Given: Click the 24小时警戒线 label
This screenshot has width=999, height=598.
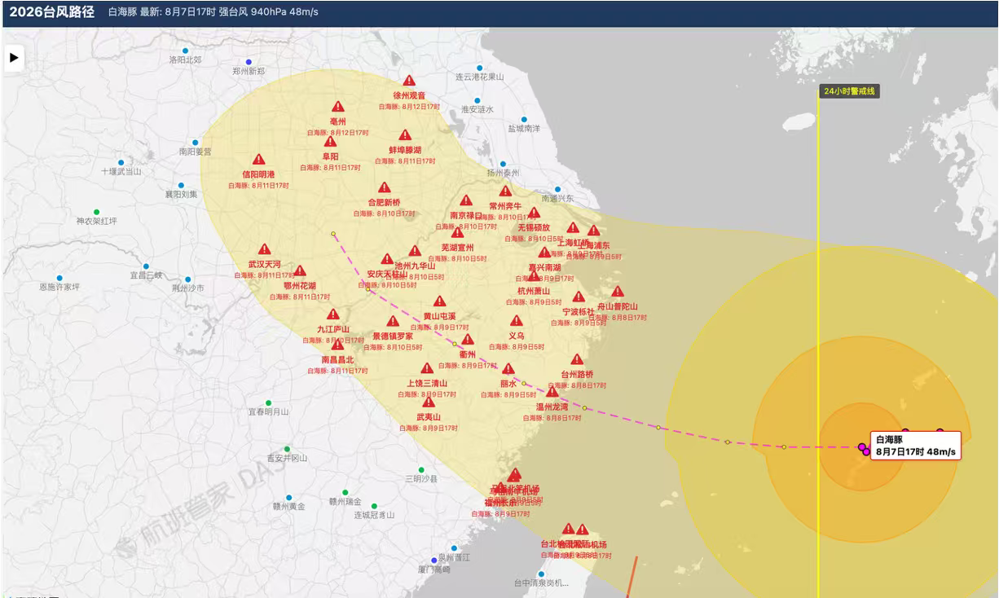Looking at the screenshot, I should pos(849,91).
